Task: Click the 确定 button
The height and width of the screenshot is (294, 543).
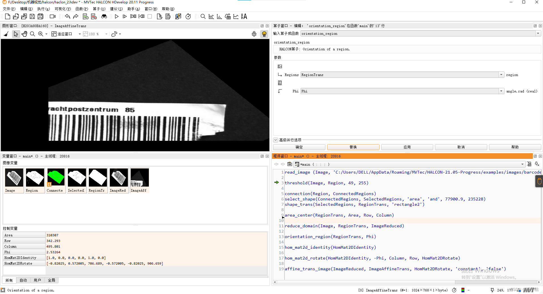Action: point(299,147)
